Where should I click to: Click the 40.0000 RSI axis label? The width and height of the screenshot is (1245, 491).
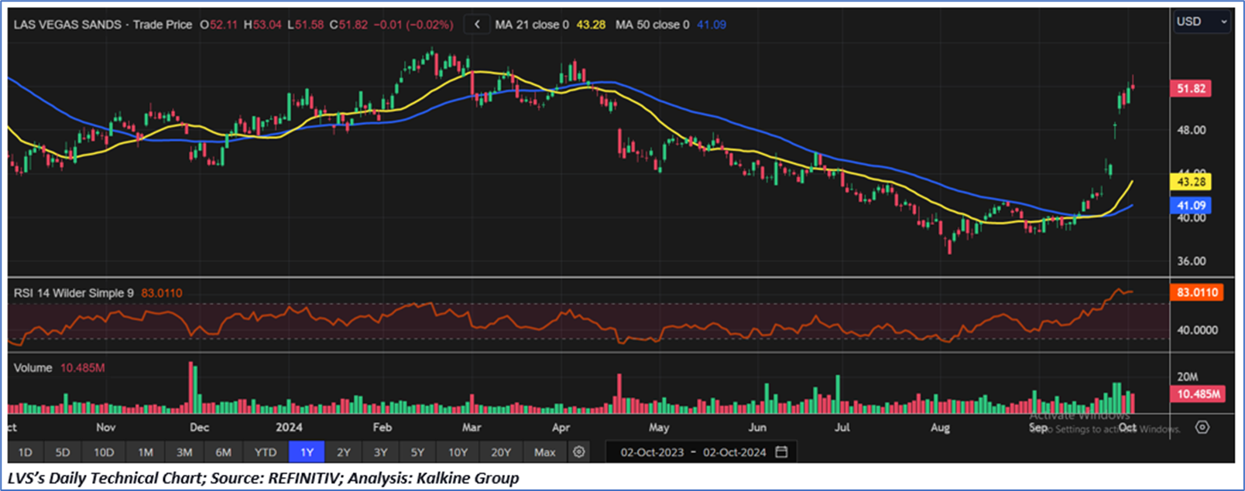point(1198,330)
